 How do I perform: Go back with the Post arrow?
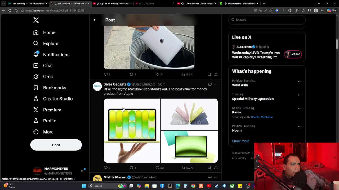95,20
